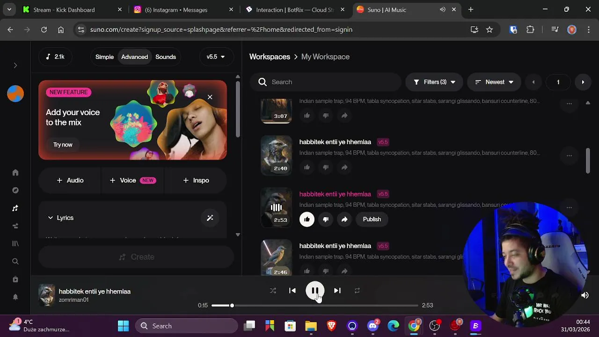Click the magic wand icon beside Lyrics
The width and height of the screenshot is (599, 337).
click(210, 218)
